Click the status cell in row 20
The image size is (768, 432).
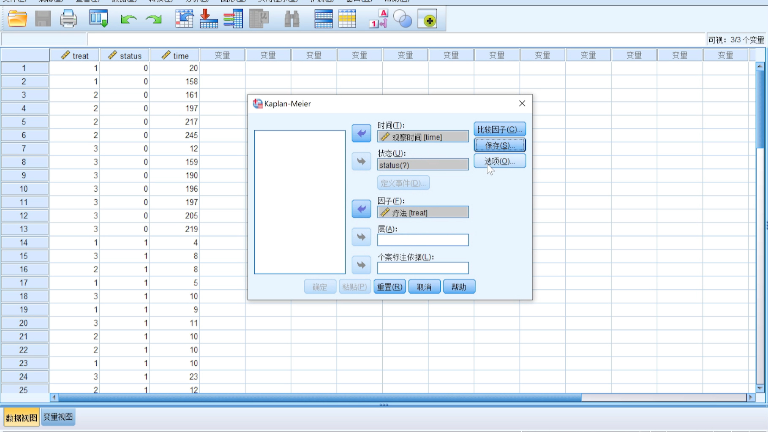coord(125,323)
